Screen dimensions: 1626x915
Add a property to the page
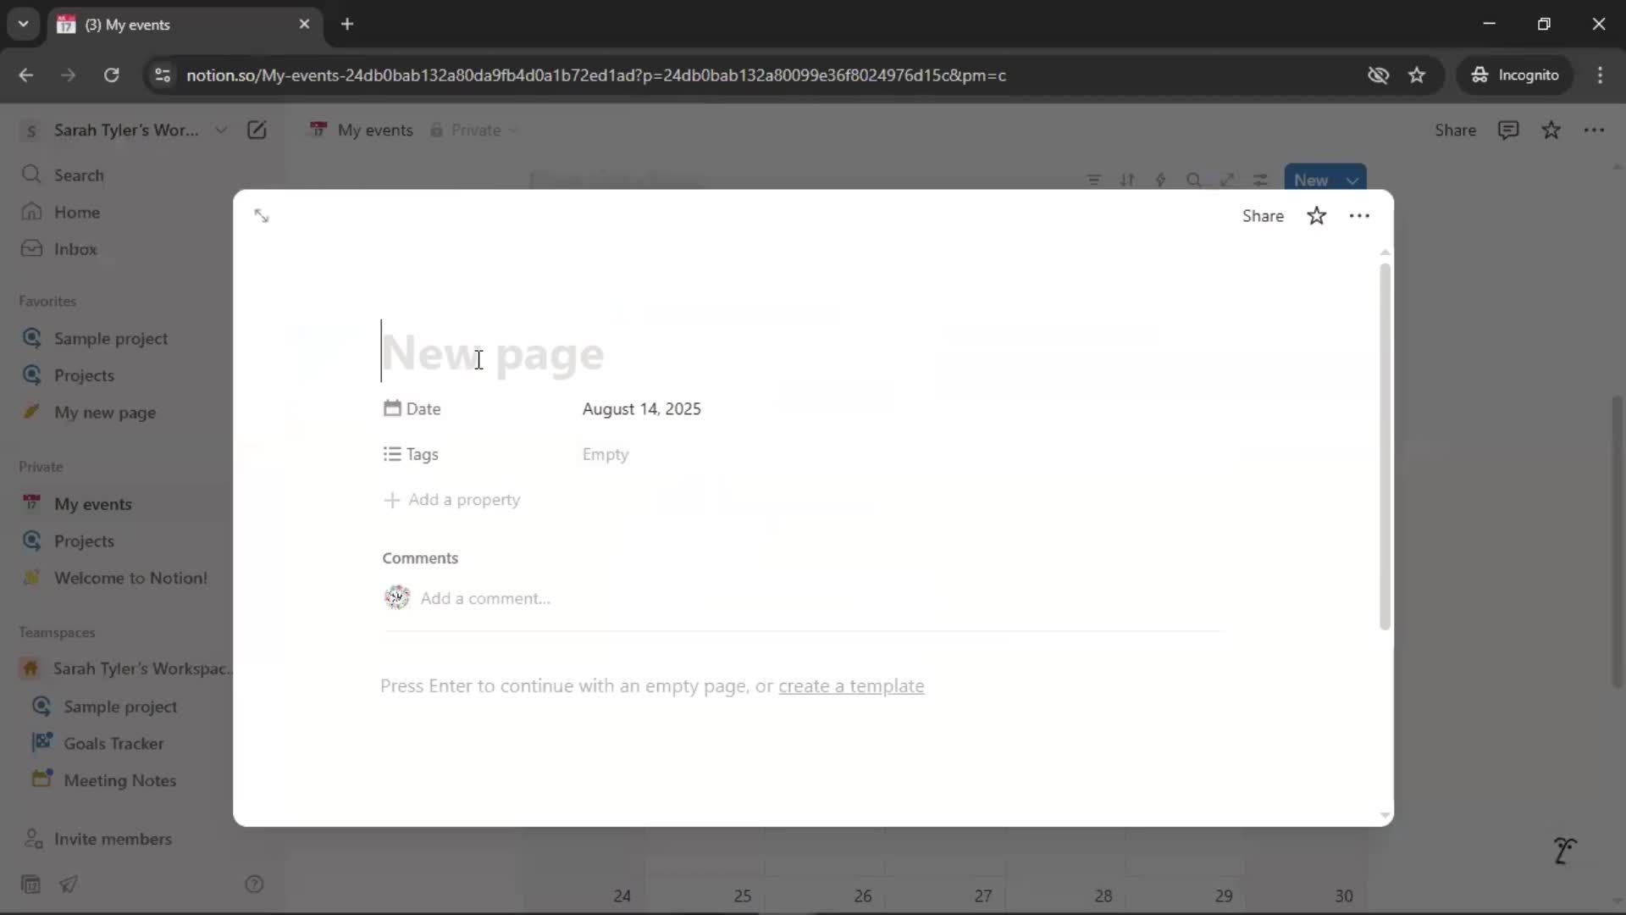point(452,500)
